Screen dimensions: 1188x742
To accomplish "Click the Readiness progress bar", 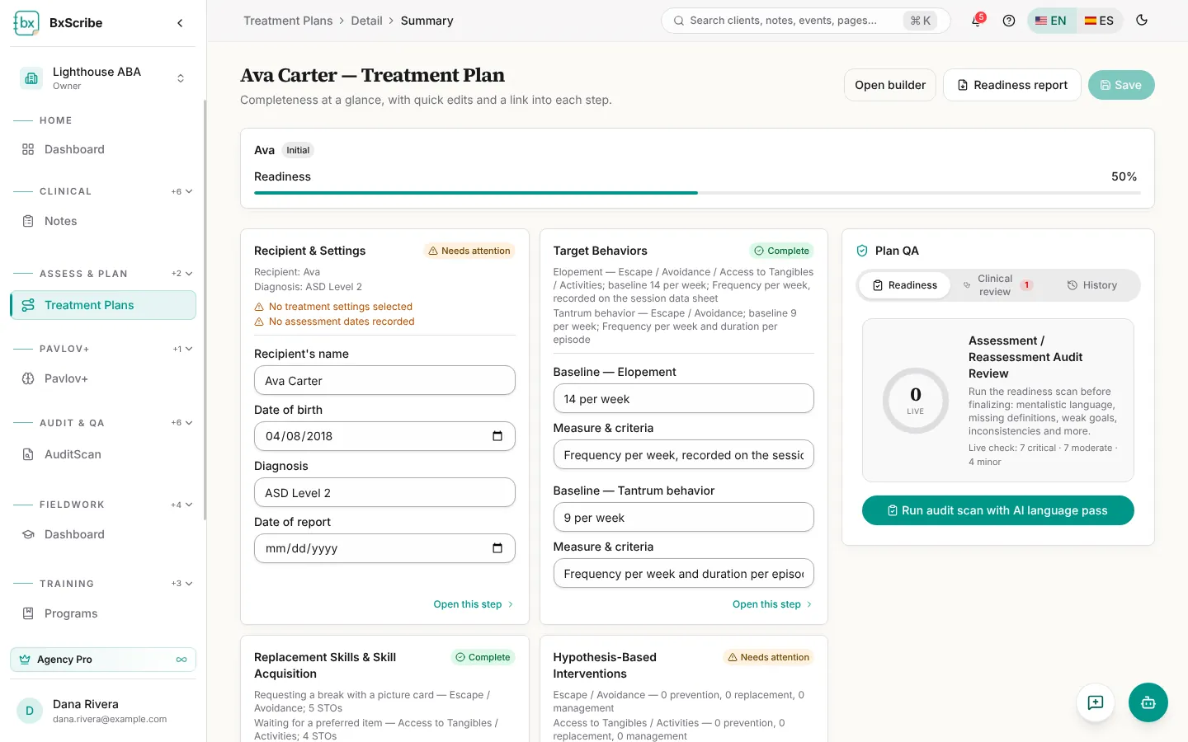I will 697,193.
